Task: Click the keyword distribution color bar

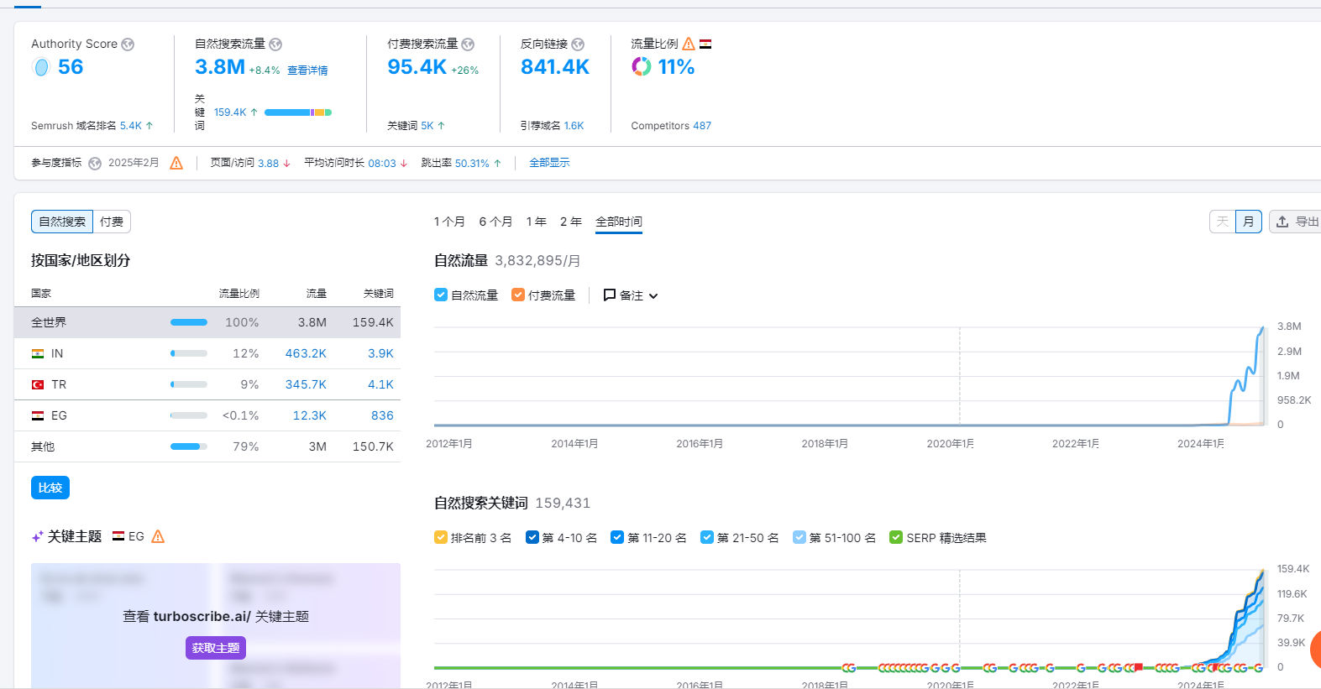Action: (297, 112)
